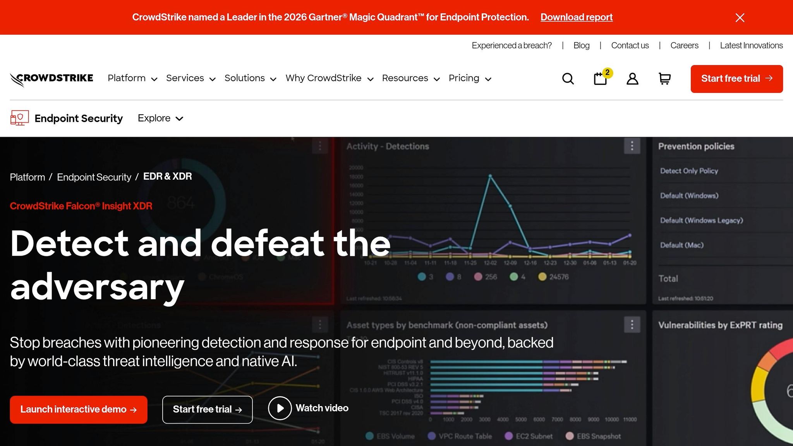The image size is (793, 446).
Task: Select Default (Windows Legacy) policy row
Action: [726, 220]
